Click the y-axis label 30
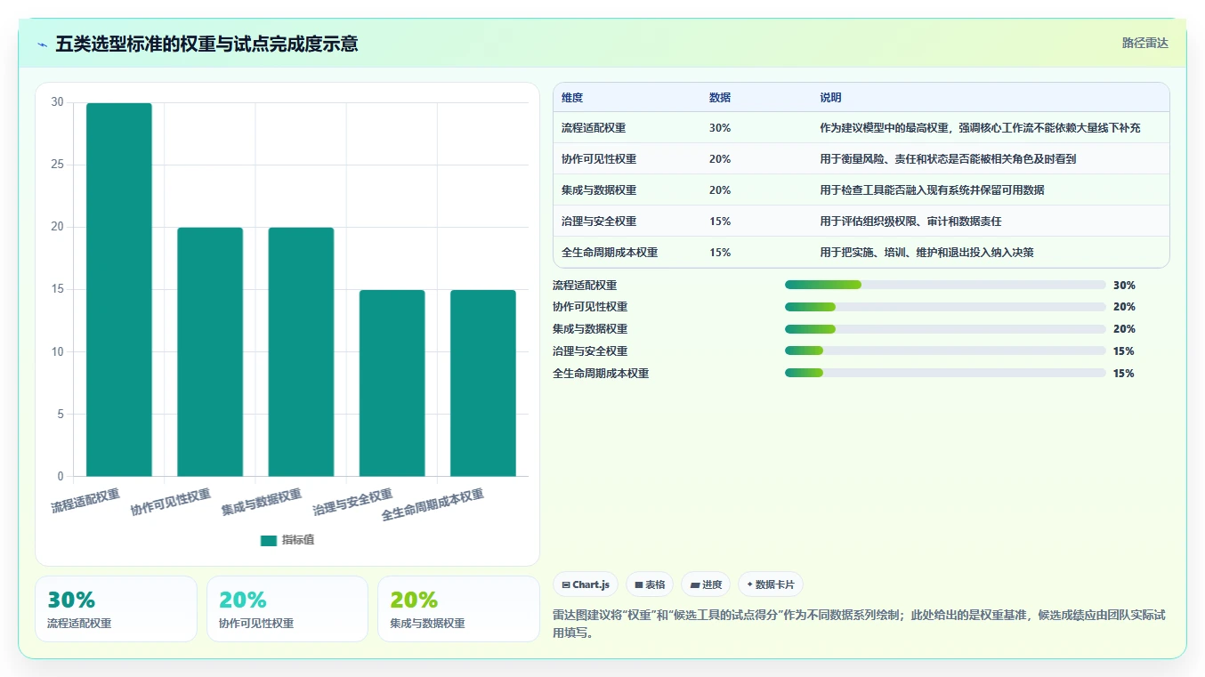 click(57, 102)
